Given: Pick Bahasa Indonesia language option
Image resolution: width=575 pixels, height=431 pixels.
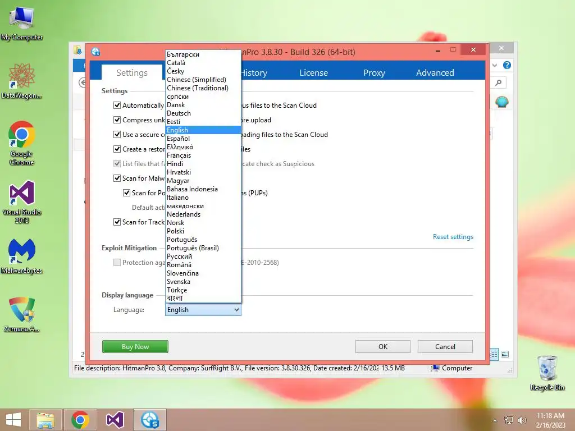Looking at the screenshot, I should coord(203,189).
